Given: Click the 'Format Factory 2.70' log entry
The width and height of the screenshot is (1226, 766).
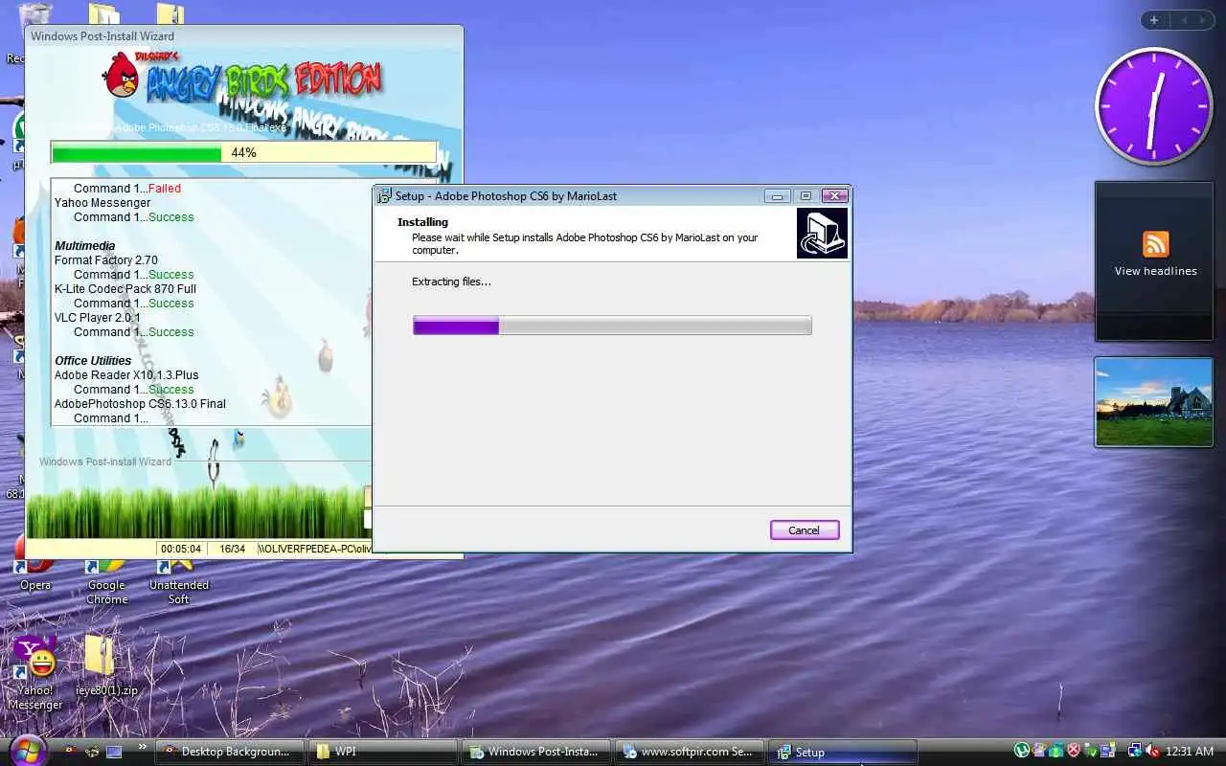Looking at the screenshot, I should pos(106,260).
